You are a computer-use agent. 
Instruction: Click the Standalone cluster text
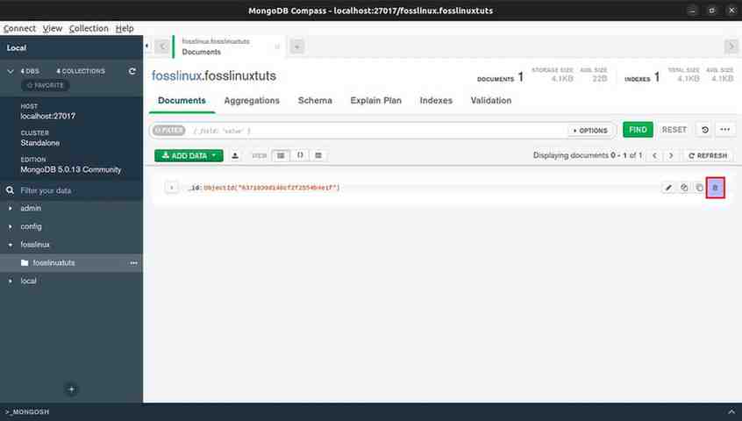40,143
